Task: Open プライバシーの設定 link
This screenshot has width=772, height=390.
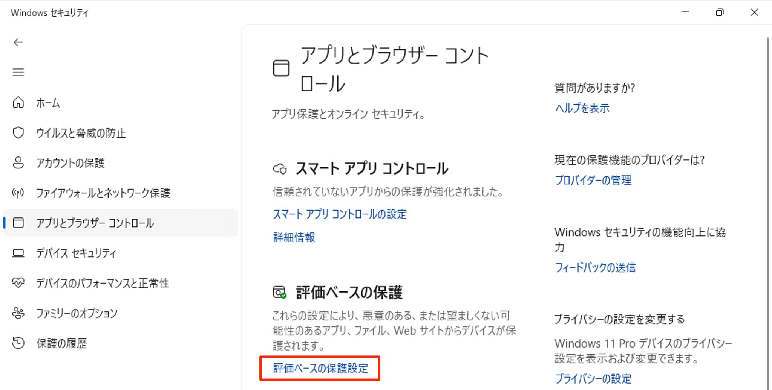Action: coord(593,379)
